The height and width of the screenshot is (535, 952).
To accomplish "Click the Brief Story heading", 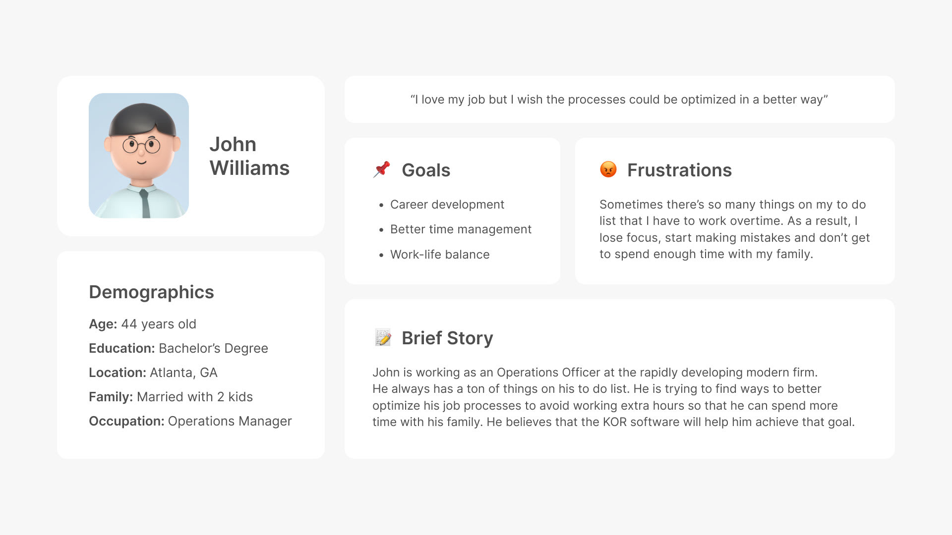I will (447, 338).
